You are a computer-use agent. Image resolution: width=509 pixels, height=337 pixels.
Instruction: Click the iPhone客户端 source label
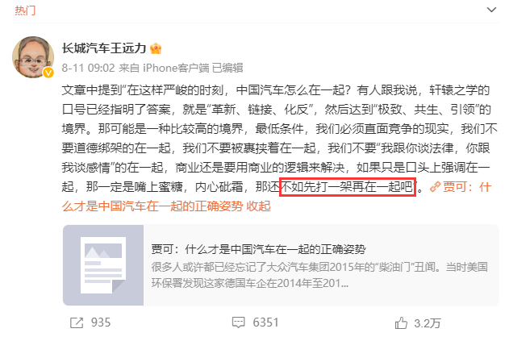tap(176, 68)
